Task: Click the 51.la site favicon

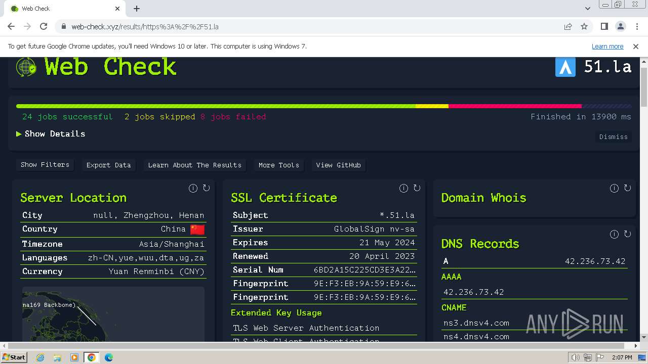Action: pos(565,67)
